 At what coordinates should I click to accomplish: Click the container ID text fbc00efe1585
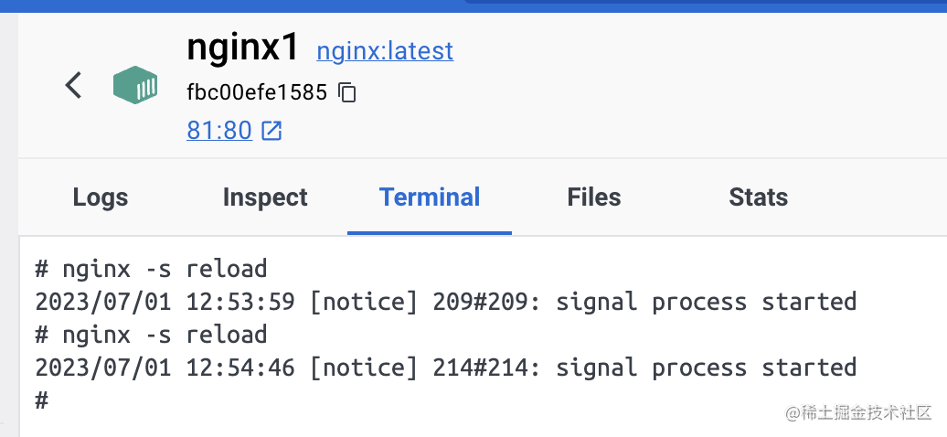coord(257,92)
